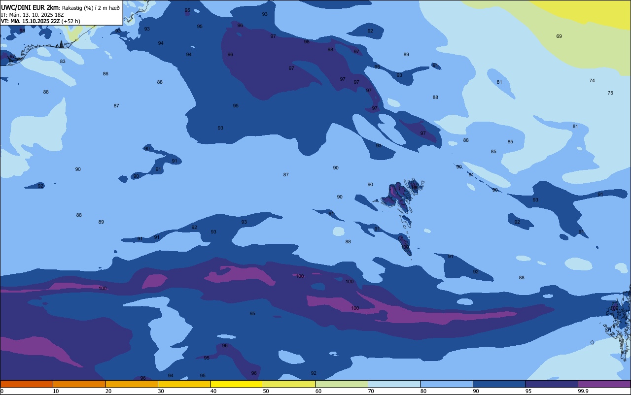Click the bright yellow 40–50 legend swatch
This screenshot has height=395, width=631.
[x=237, y=384]
